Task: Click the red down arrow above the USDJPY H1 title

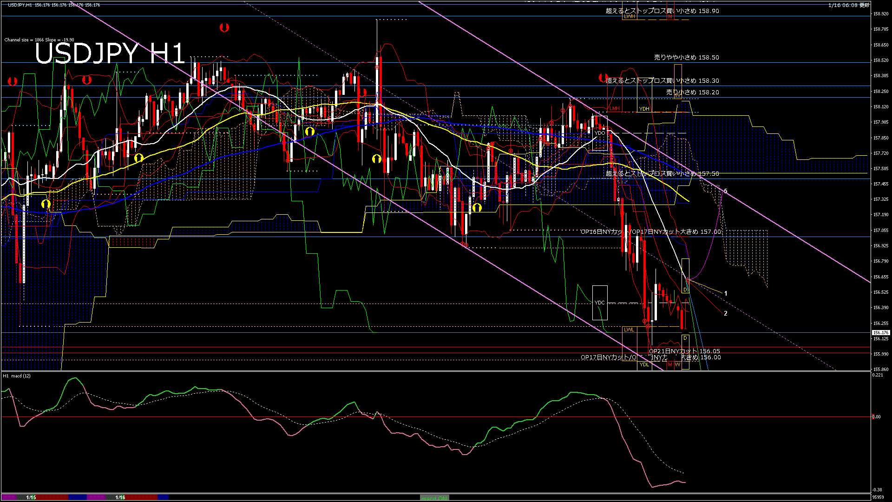Action: pyautogui.click(x=224, y=28)
